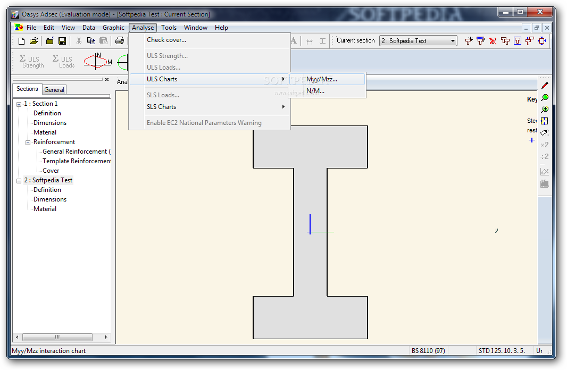567x370 pixels.
Task: Select Material under Softpedia Test
Action: tap(45, 209)
